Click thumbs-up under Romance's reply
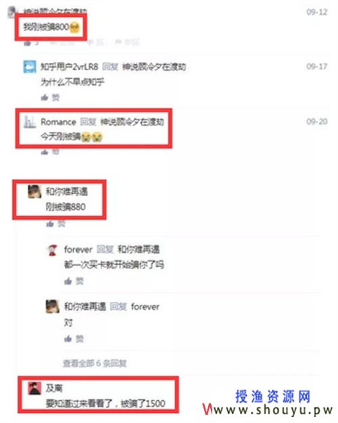 pos(50,152)
